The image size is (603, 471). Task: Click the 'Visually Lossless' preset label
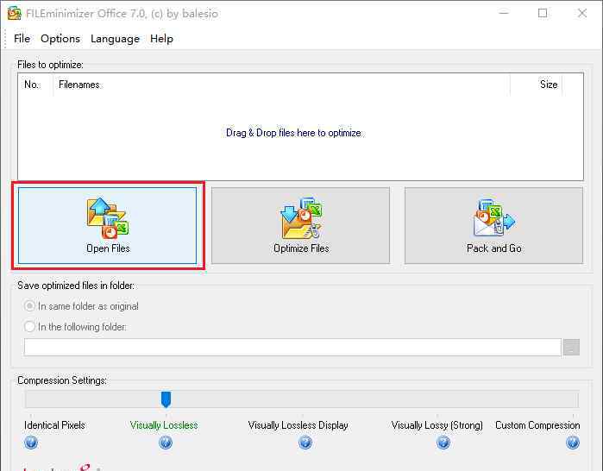(x=164, y=425)
